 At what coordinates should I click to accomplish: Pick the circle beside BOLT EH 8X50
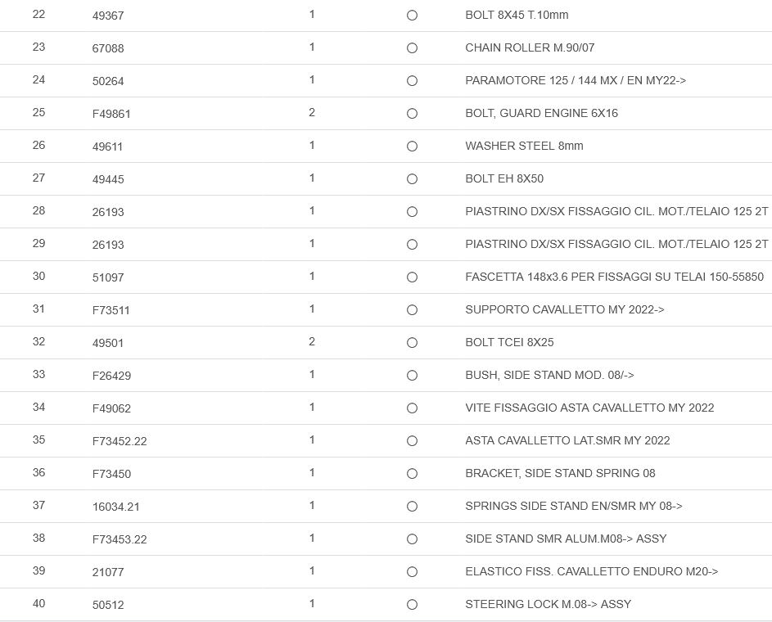pyautogui.click(x=412, y=179)
